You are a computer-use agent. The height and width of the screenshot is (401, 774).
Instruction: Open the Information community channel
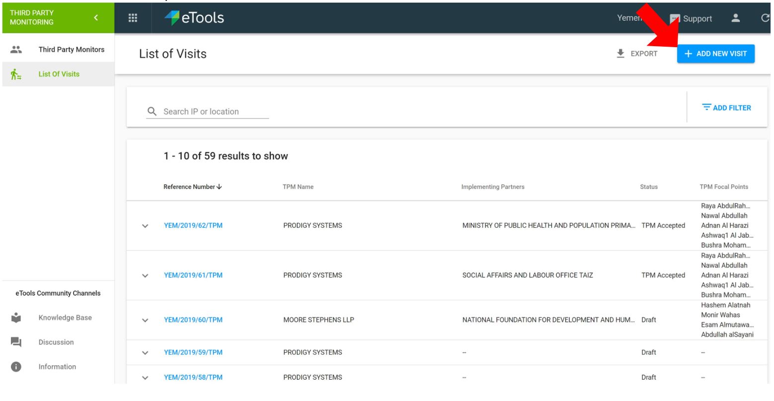pos(57,366)
